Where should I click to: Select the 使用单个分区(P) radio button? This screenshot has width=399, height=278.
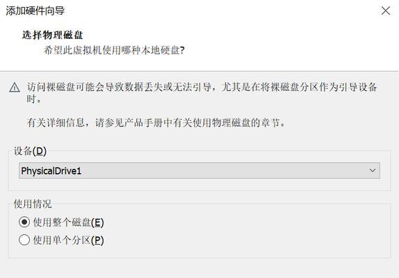[24, 240]
